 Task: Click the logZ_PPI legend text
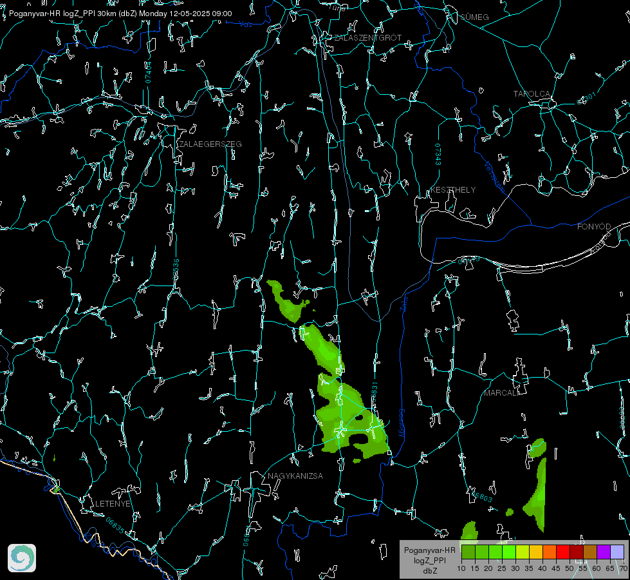click(x=429, y=561)
